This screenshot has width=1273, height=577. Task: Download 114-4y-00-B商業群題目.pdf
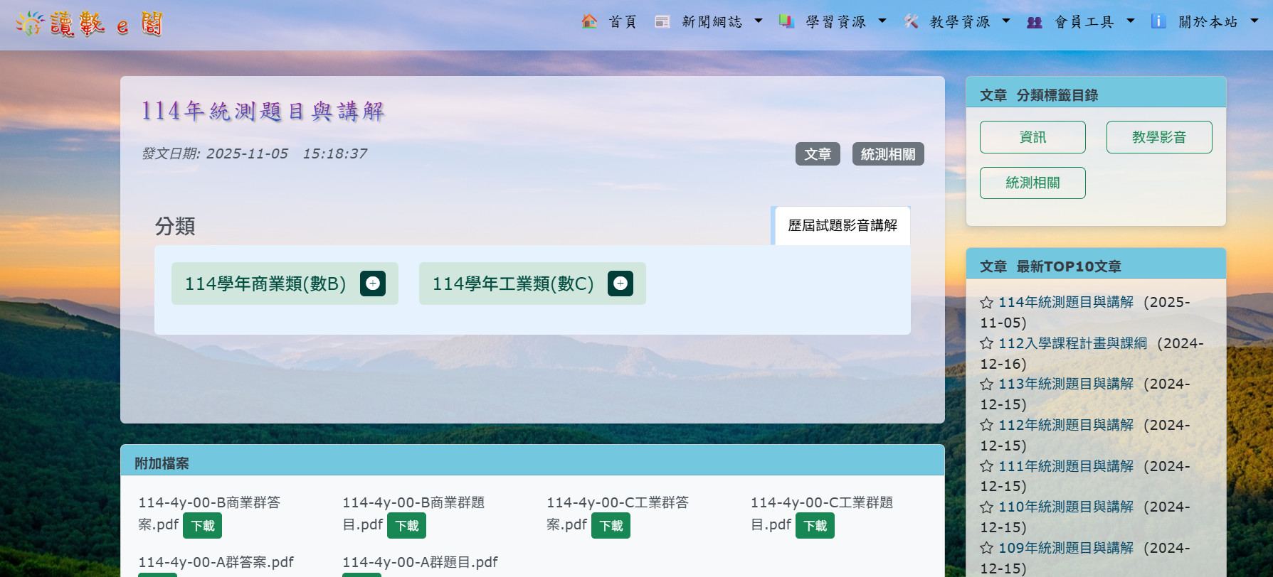[x=407, y=526]
